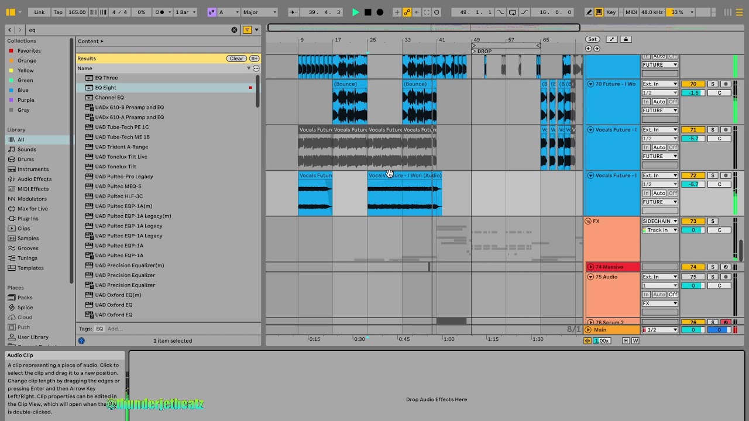Click the Automation Arm icon
This screenshot has height=421, width=749.
tap(407, 12)
